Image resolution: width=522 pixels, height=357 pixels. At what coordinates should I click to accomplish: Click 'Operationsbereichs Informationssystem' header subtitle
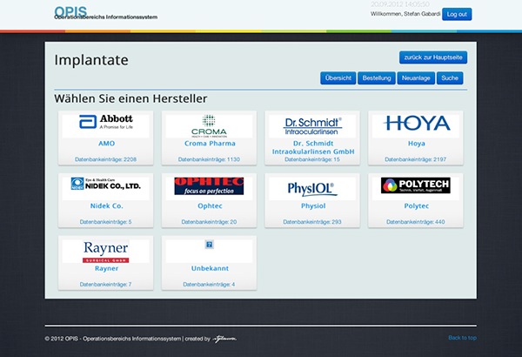coord(106,17)
